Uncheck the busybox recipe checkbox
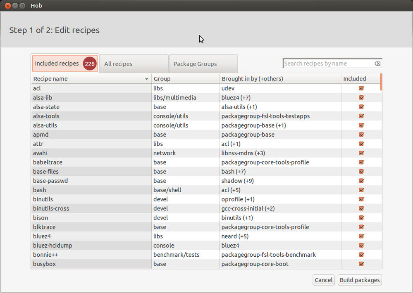413x293 pixels. point(361,264)
